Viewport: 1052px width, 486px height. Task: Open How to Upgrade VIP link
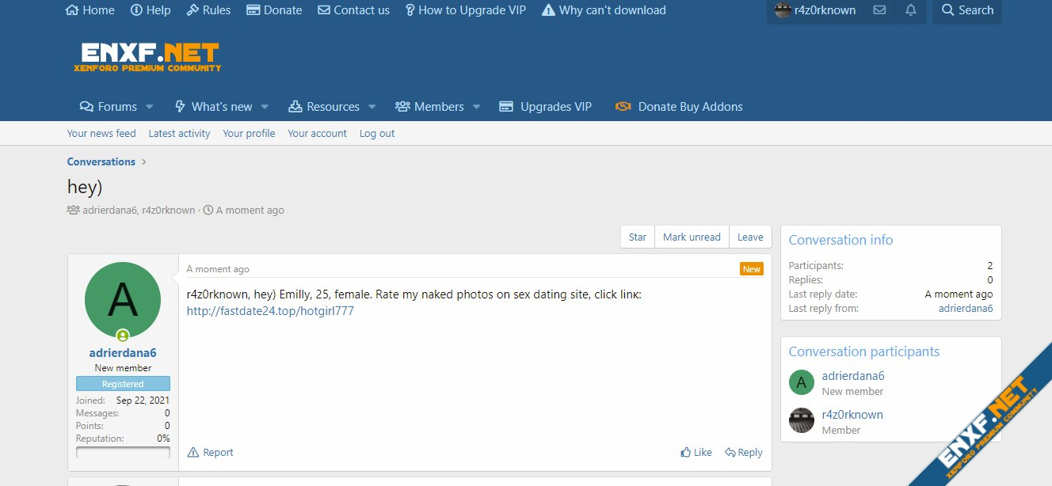(466, 10)
